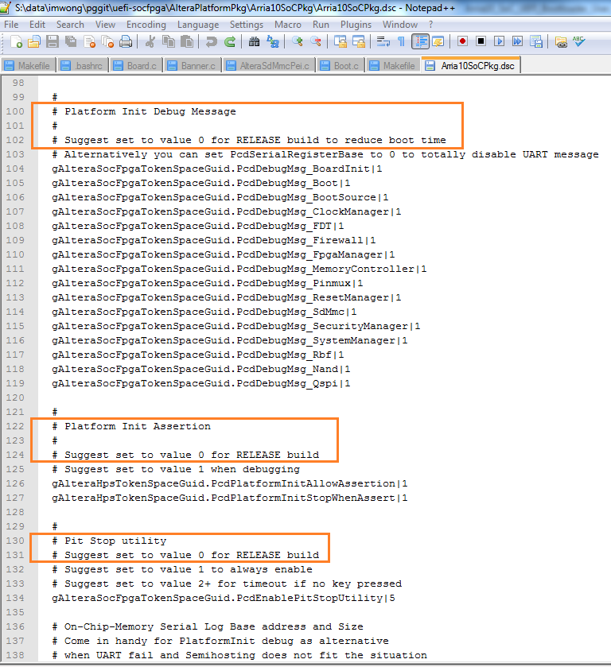Zoom out with the magnifier minus icon
Image resolution: width=611 pixels, height=667 pixels.
pyautogui.click(x=316, y=41)
